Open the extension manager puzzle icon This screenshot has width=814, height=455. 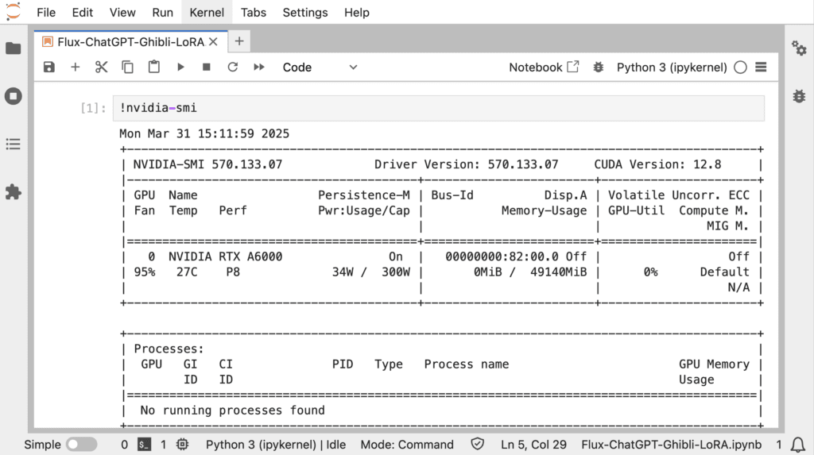(x=14, y=192)
